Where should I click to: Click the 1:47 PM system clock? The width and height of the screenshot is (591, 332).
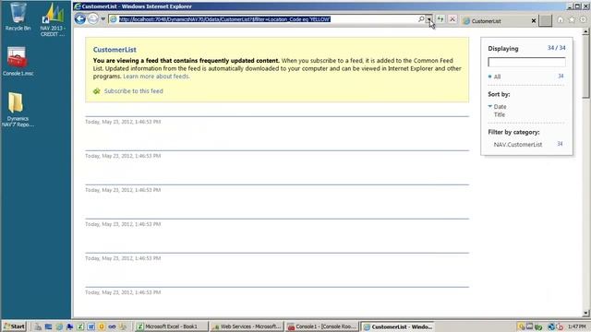click(576, 326)
